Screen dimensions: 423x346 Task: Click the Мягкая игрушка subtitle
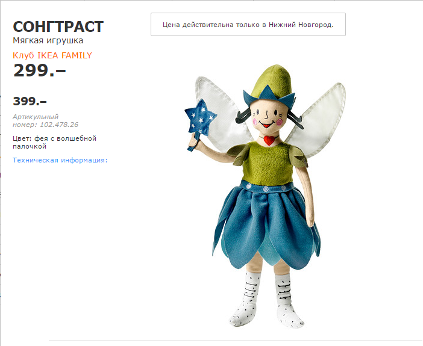point(48,41)
